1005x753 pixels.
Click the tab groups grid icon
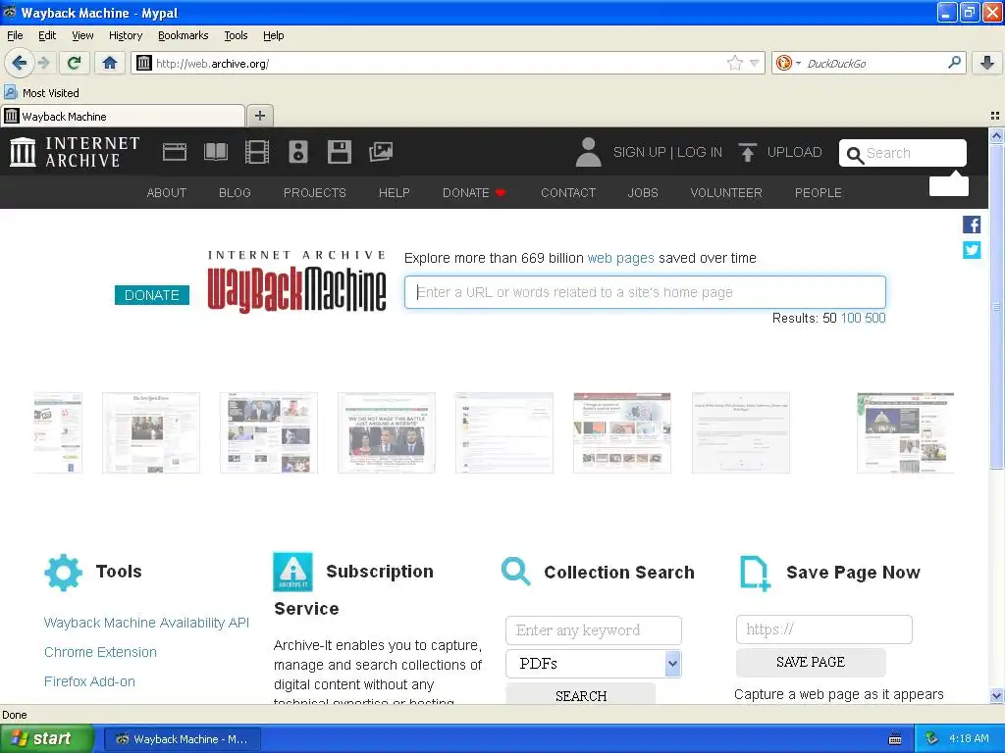pos(995,116)
